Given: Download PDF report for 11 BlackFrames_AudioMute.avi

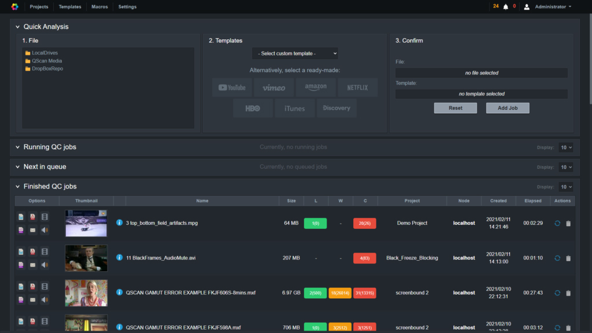Looking at the screenshot, I should pos(33,251).
